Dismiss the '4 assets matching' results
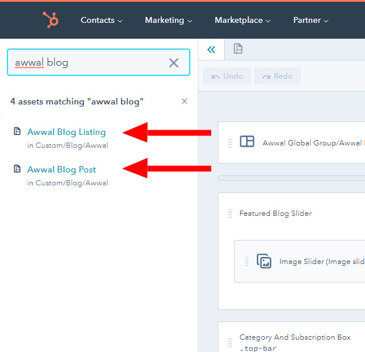Screen dimensions: 365x352 [184, 101]
